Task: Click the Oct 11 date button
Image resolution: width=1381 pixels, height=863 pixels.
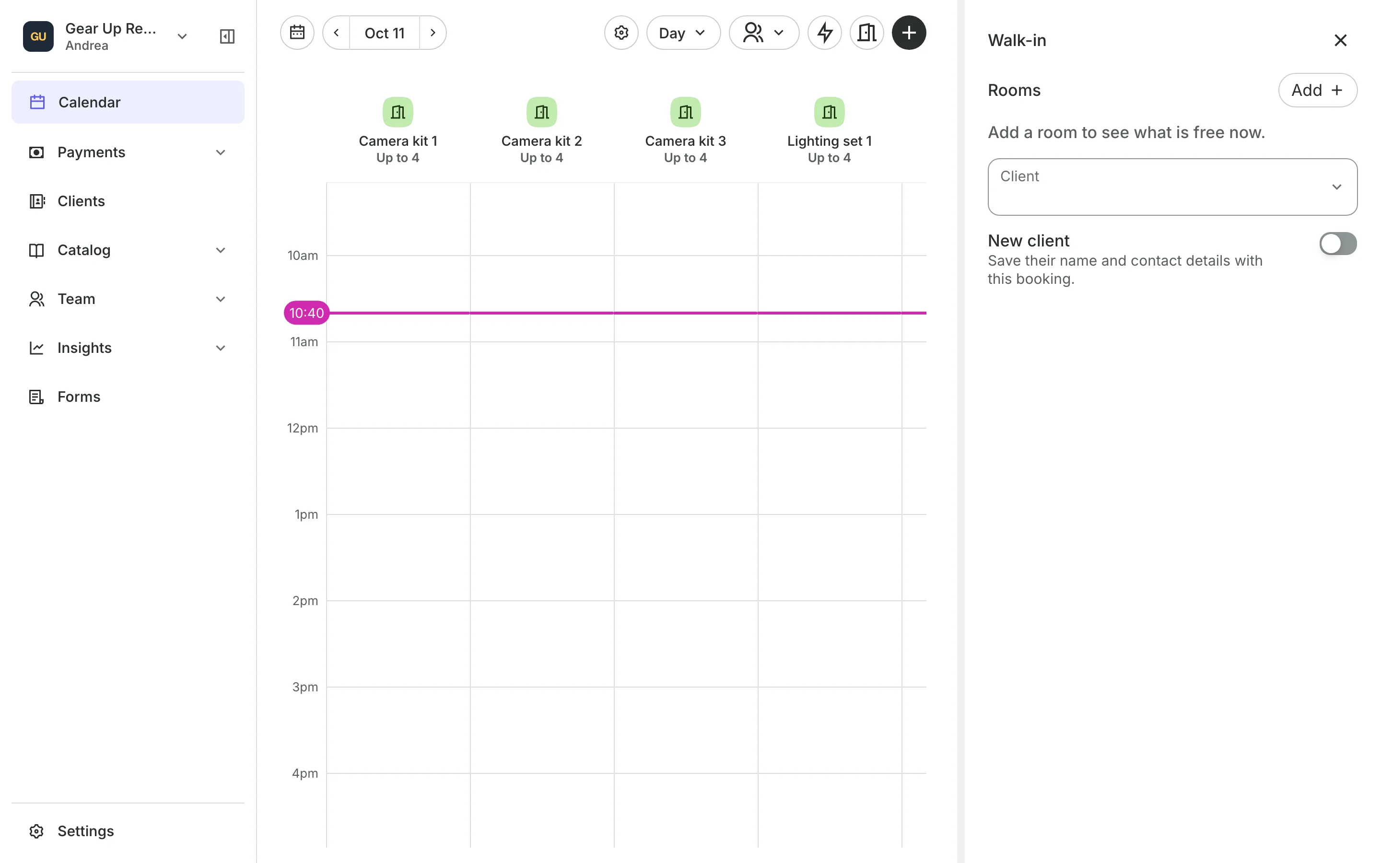Action: 385,33
